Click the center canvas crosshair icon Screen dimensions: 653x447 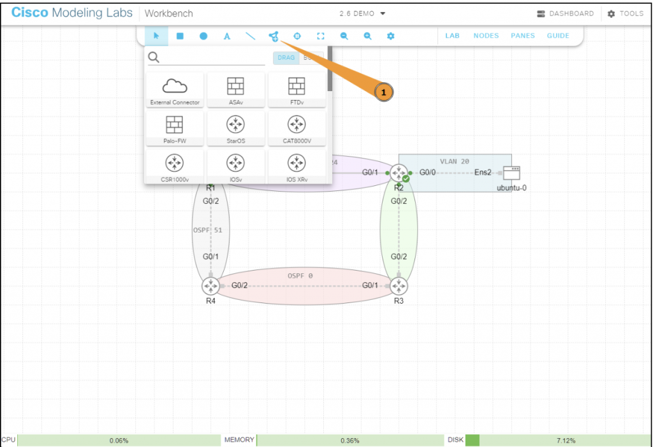tap(297, 36)
